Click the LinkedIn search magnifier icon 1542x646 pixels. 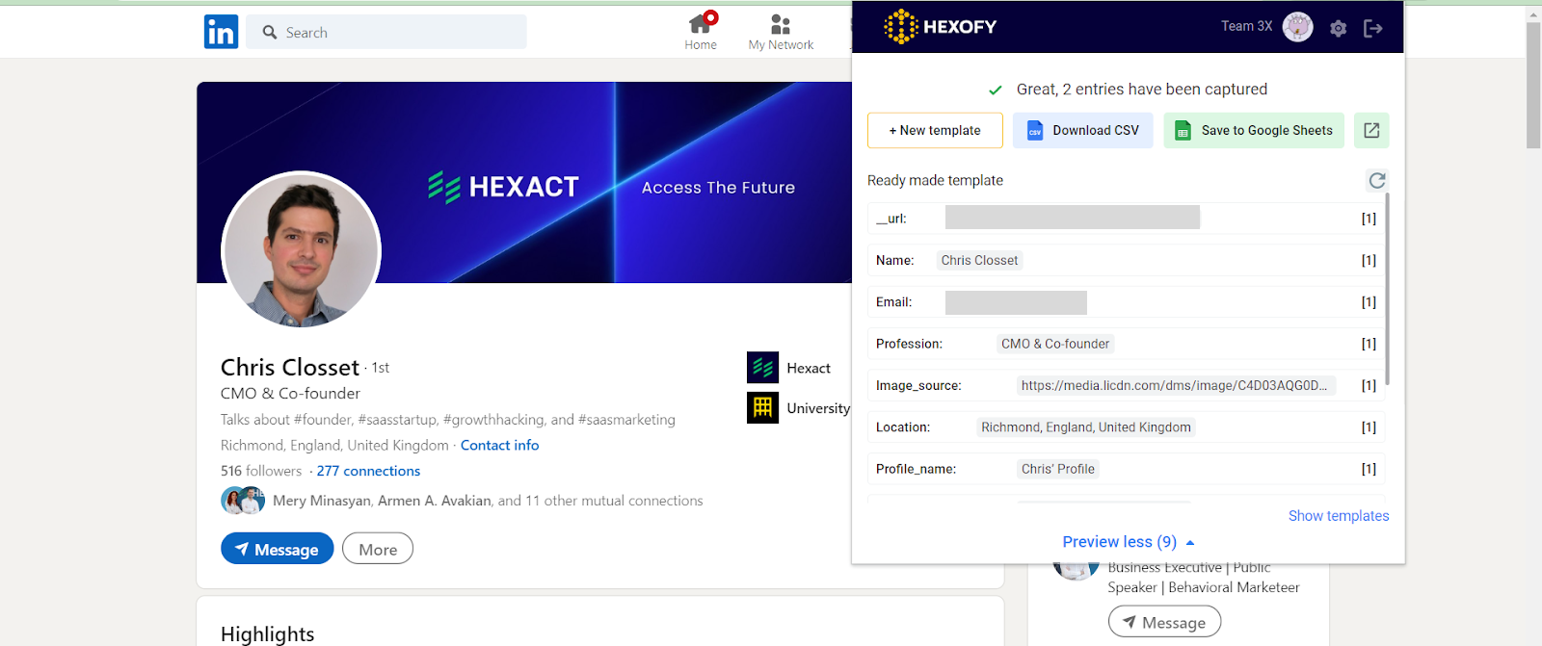pos(270,33)
